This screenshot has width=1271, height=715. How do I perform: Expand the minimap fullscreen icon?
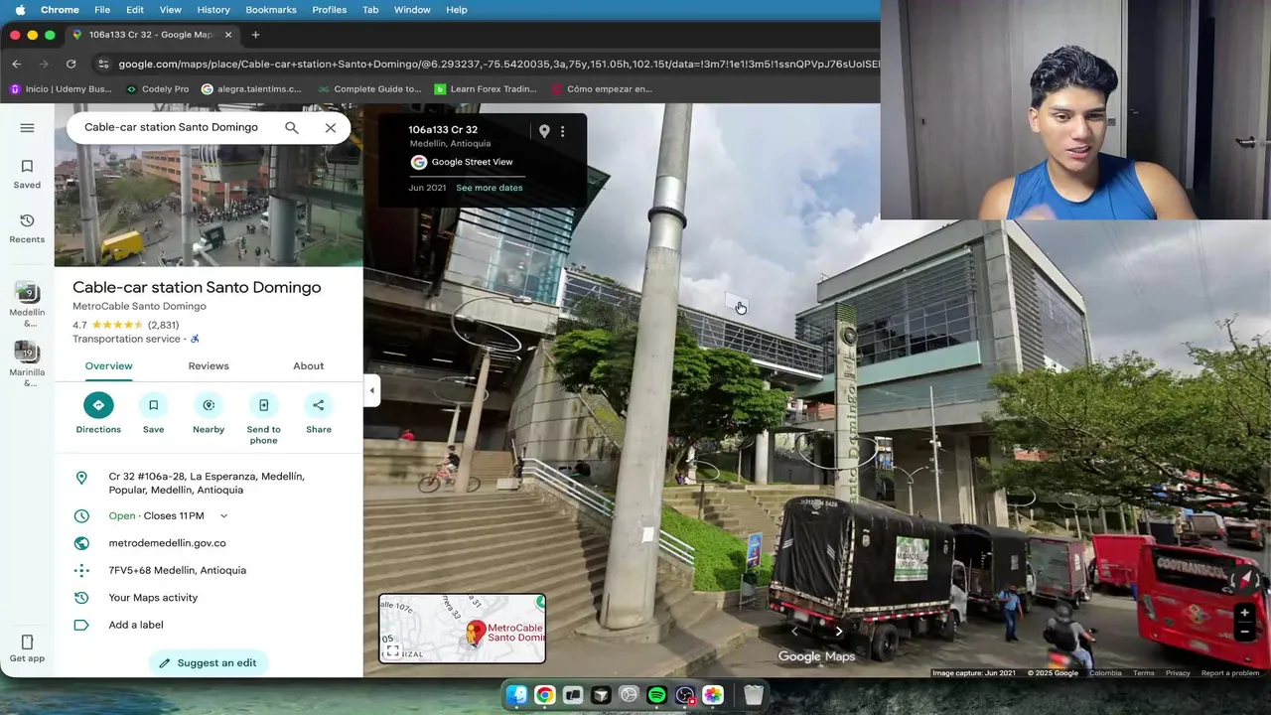point(392,651)
